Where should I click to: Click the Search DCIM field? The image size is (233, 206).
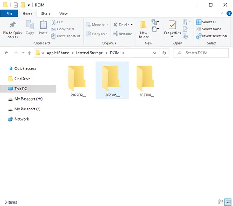201,53
